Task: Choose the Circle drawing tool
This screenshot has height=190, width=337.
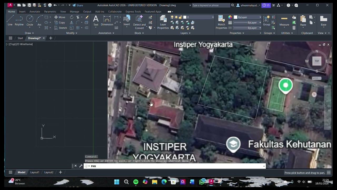Action: 30,21
